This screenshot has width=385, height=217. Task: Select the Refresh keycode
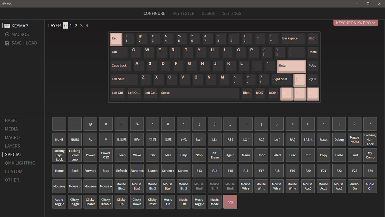tap(121, 171)
